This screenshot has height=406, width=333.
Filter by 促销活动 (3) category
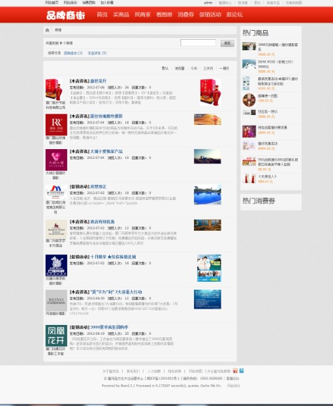click(x=73, y=53)
